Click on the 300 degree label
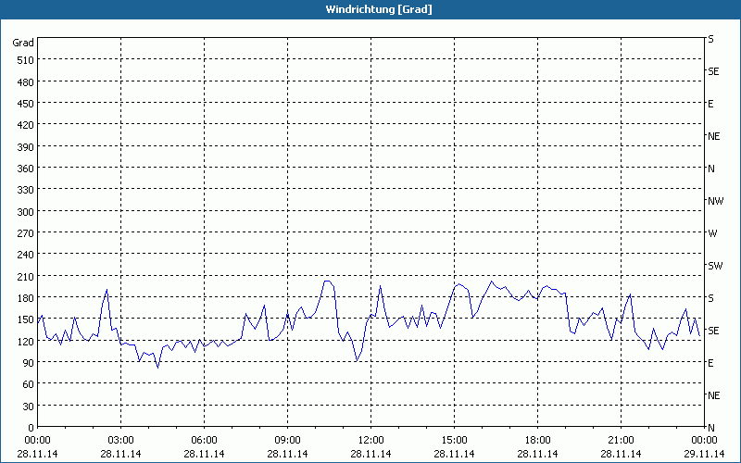Screen dimensions: 741x463 [26, 212]
